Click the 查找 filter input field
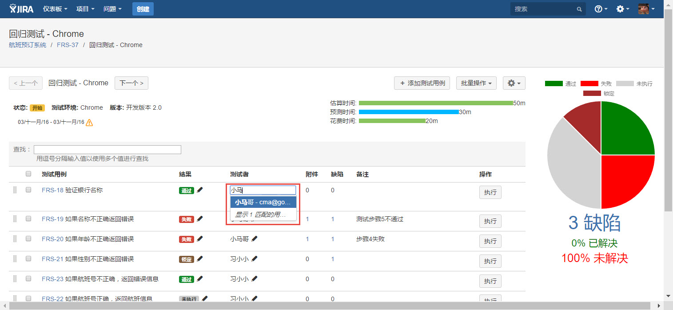673x310 pixels. [108, 150]
